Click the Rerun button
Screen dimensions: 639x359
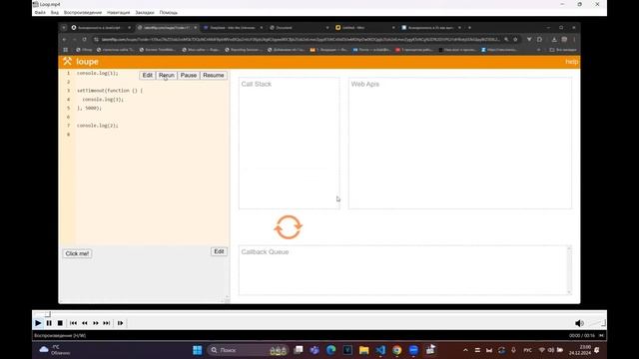click(167, 76)
